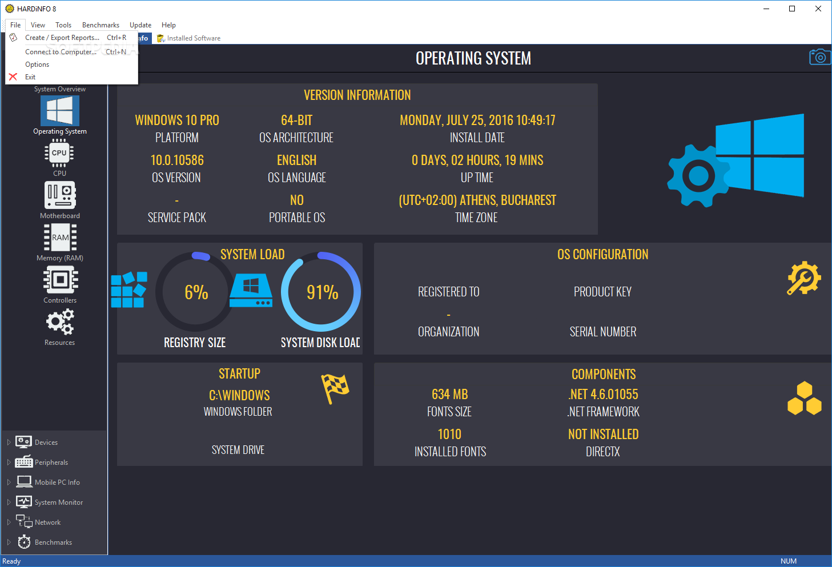This screenshot has width=832, height=567.
Task: Click the 64-BIT architecture value
Action: [296, 120]
